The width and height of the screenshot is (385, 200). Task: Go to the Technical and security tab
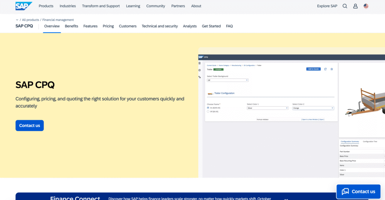(x=159, y=26)
